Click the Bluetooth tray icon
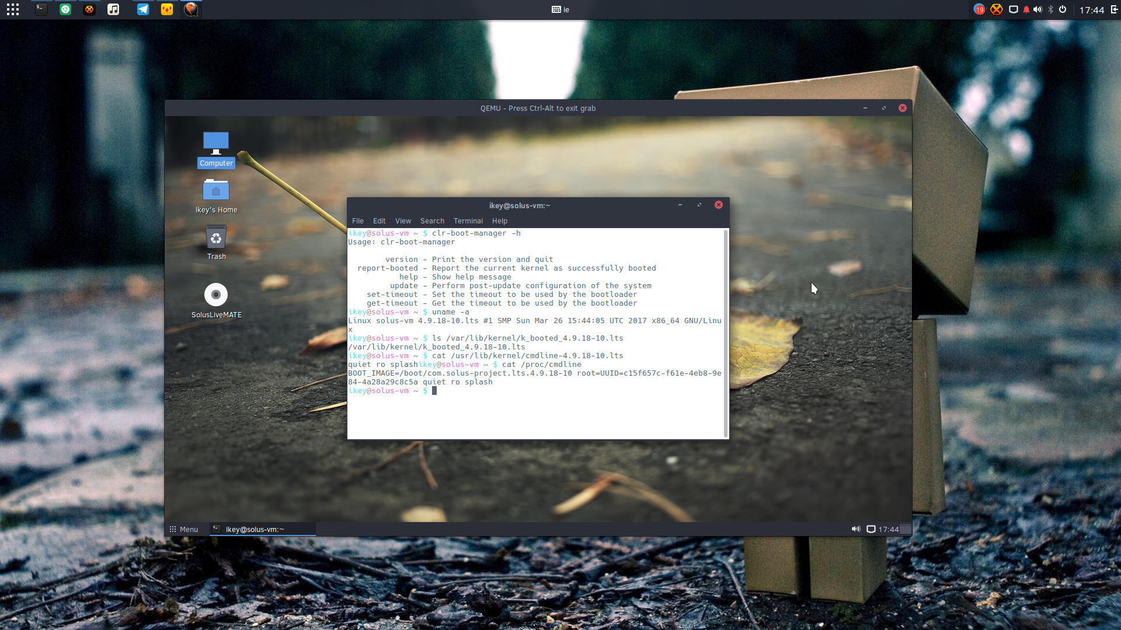Screen dimensions: 1121x630 coord(1050,9)
